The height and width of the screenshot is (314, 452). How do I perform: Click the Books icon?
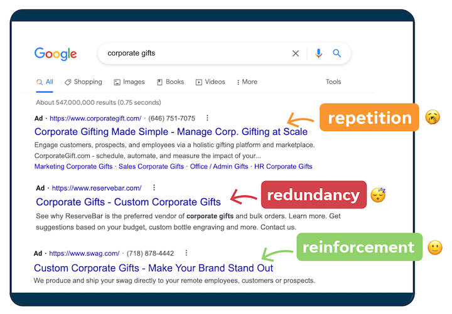[x=159, y=82]
